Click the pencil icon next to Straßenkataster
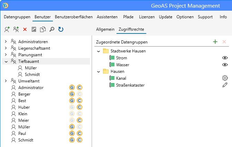The width and height of the screenshot is (232, 147). tap(225, 85)
